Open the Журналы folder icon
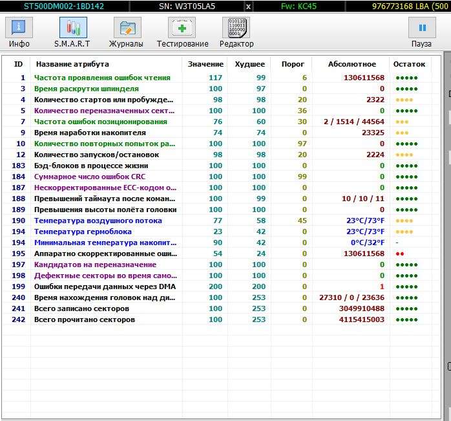 pos(127,28)
